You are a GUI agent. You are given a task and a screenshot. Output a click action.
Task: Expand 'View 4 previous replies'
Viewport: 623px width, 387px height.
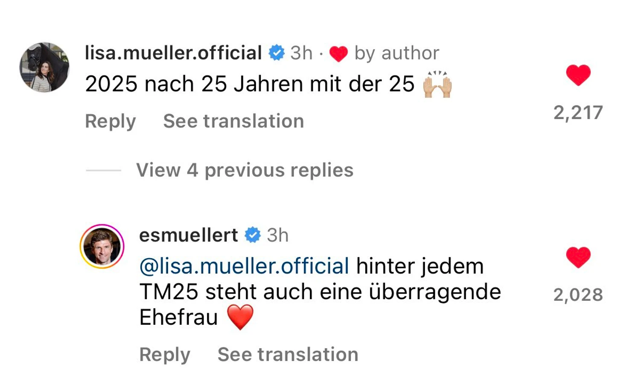point(245,170)
